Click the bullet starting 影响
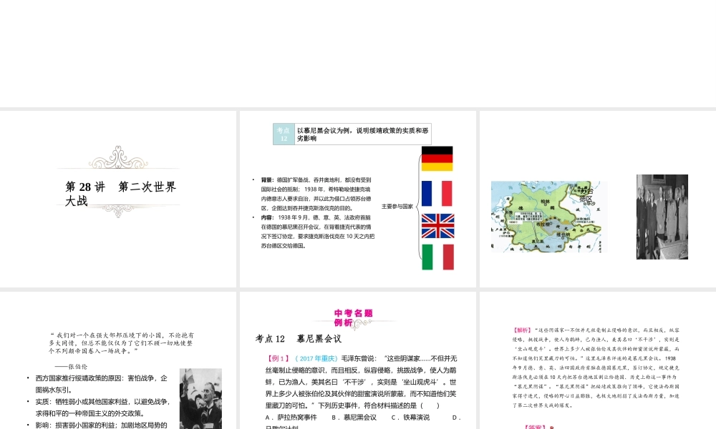This screenshot has height=429, width=716. 102,425
